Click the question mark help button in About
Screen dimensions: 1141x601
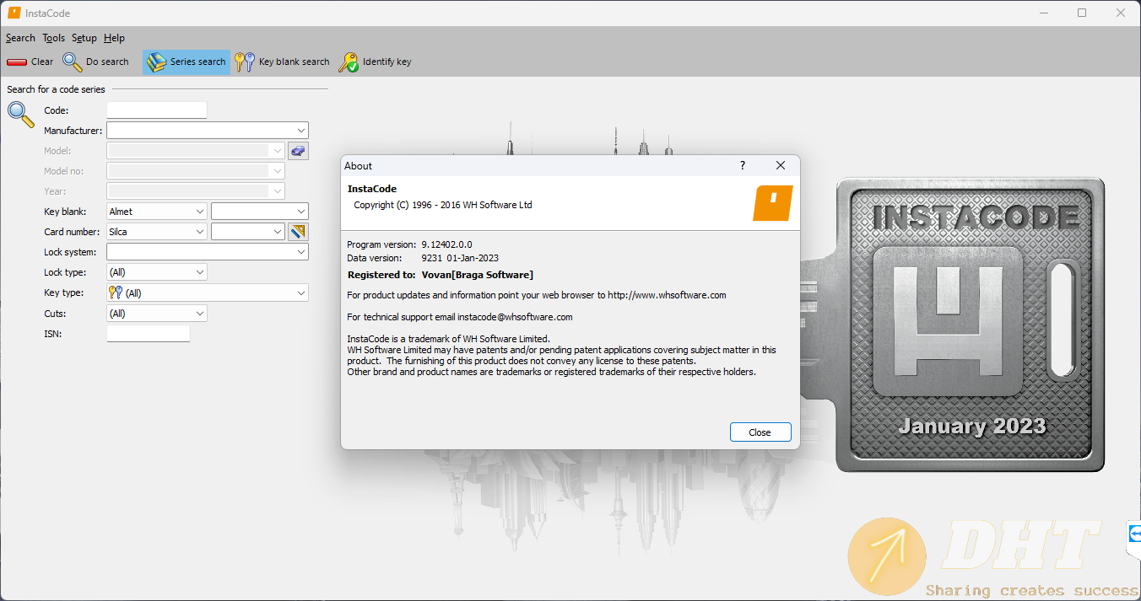click(743, 166)
